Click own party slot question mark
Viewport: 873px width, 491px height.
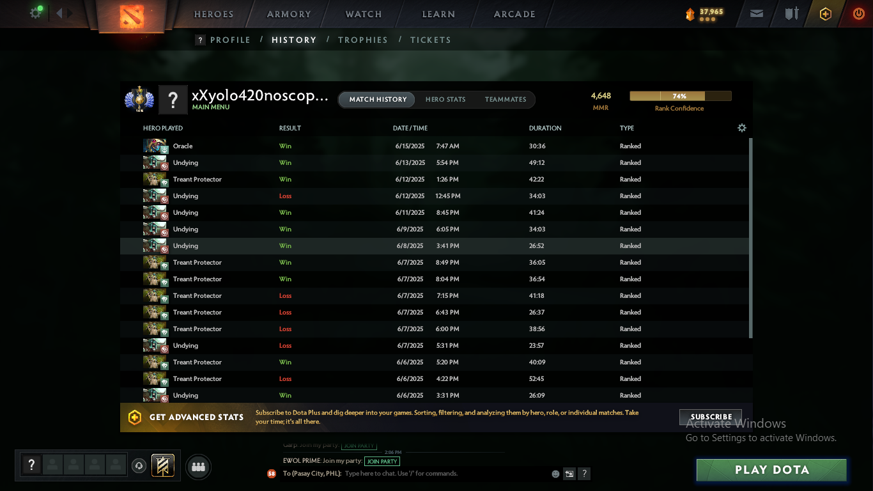tap(31, 464)
